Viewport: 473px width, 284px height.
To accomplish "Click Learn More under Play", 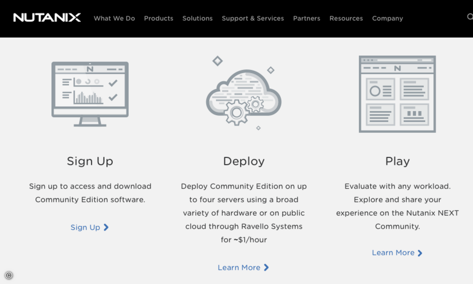I will (393, 252).
